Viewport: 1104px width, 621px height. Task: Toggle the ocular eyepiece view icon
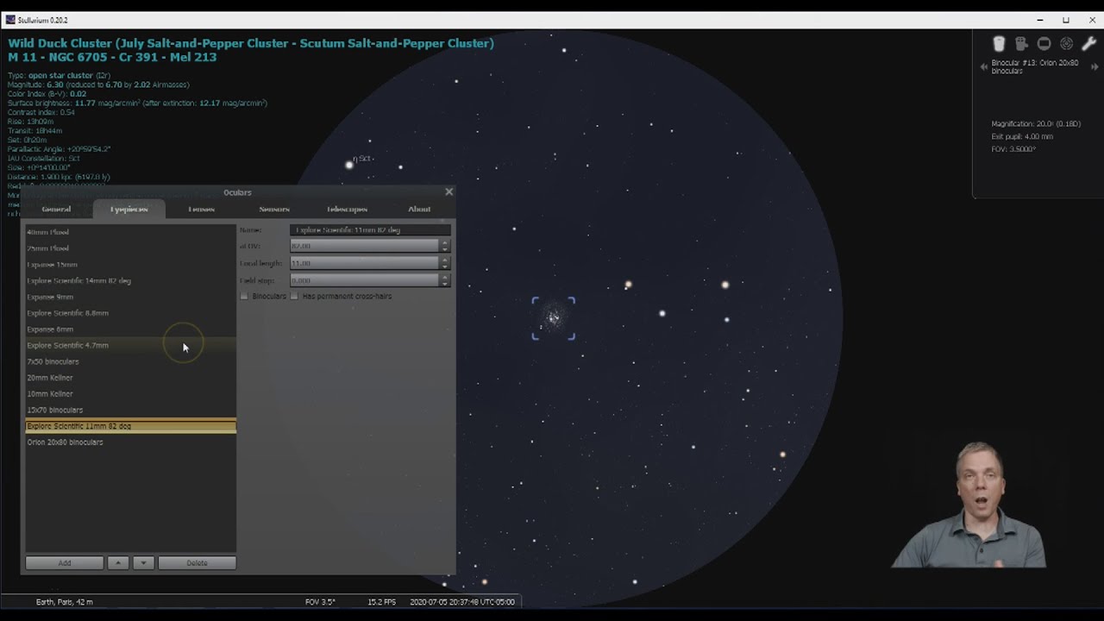click(x=999, y=44)
